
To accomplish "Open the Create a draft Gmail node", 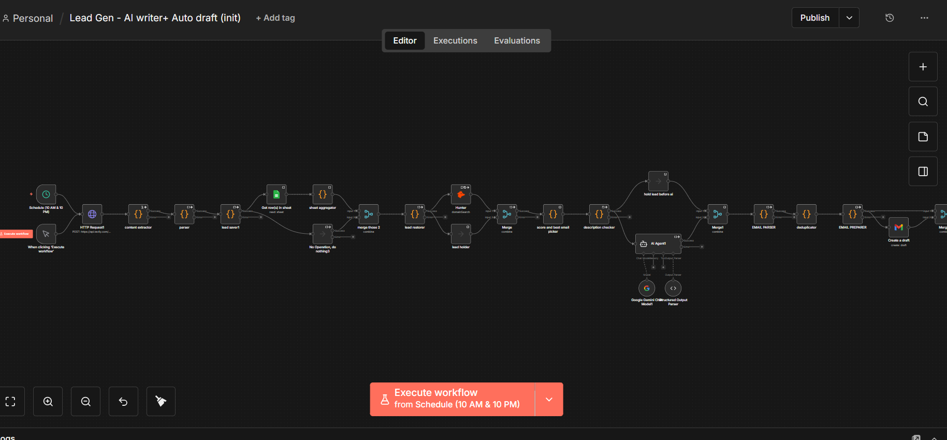I will (x=899, y=227).
